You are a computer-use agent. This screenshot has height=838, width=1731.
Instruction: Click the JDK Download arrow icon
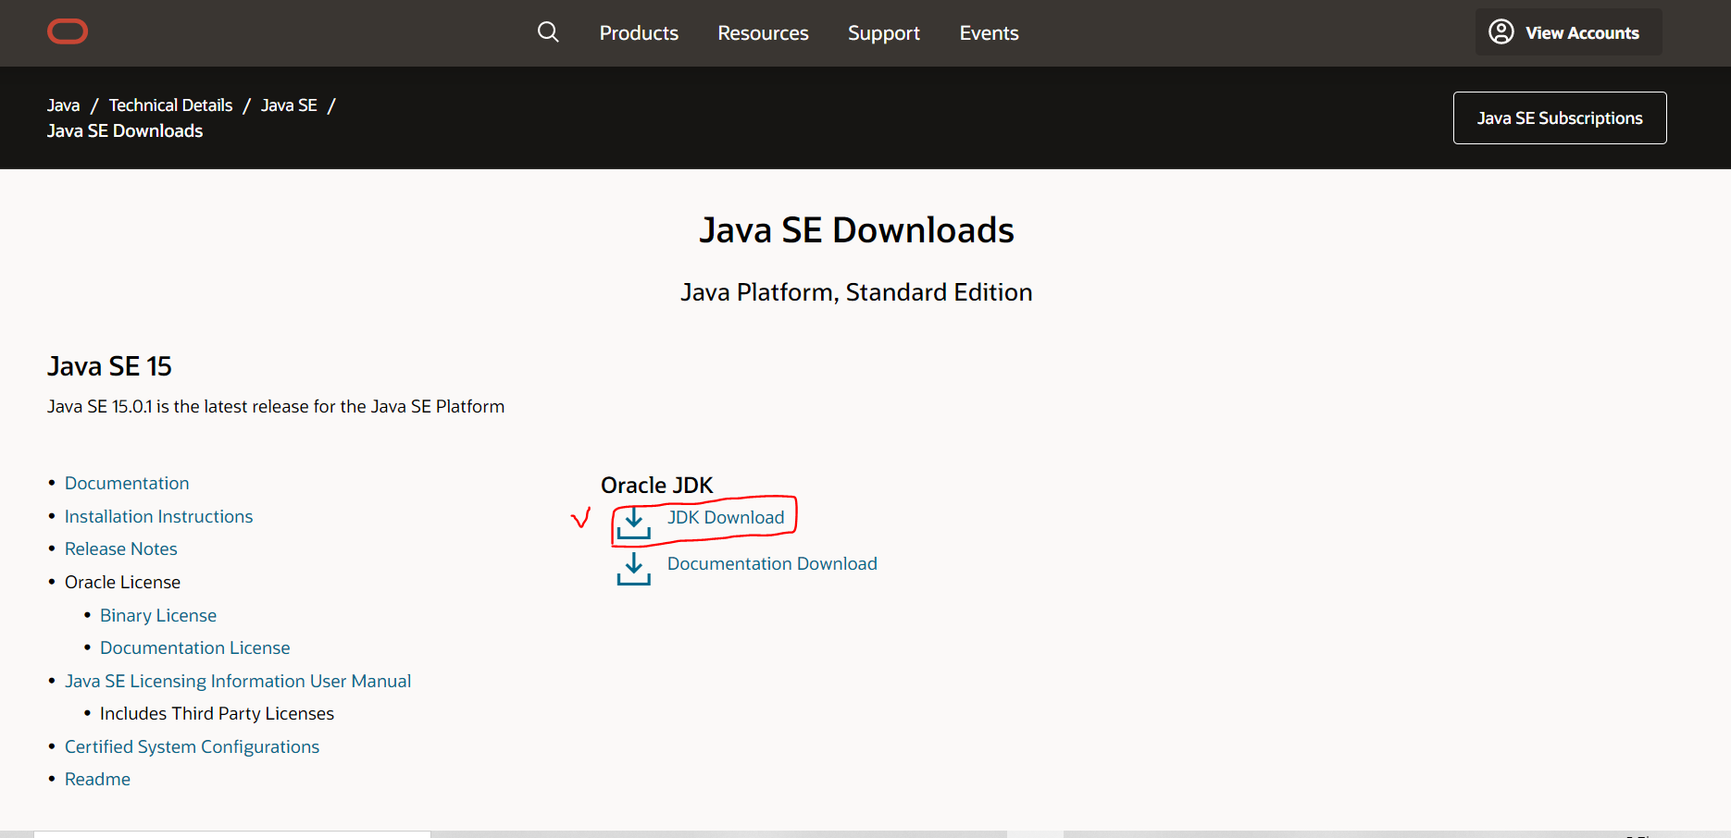click(634, 523)
